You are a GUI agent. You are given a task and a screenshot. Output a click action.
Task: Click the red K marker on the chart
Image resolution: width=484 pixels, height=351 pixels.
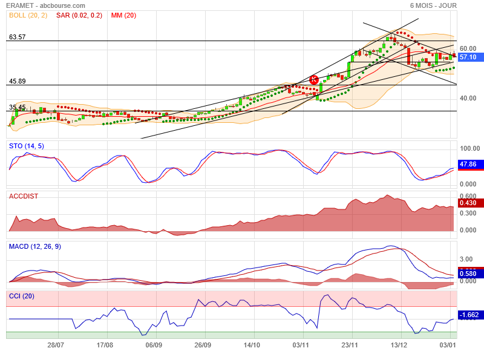(313, 80)
